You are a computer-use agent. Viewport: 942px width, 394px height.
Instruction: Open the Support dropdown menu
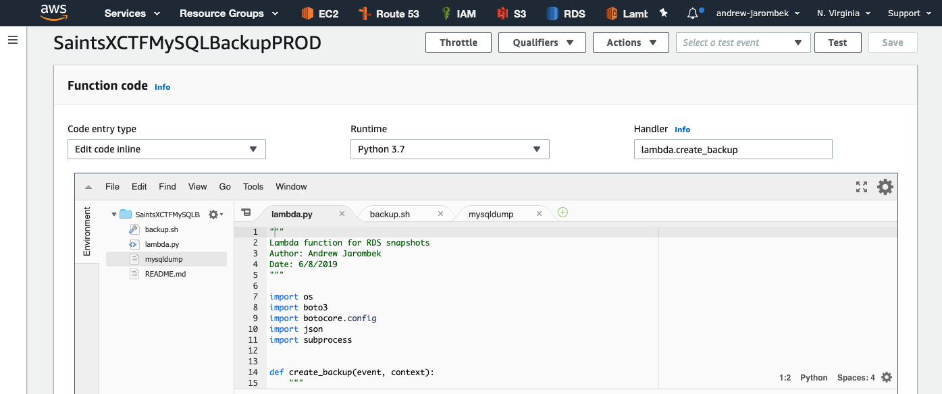(909, 13)
